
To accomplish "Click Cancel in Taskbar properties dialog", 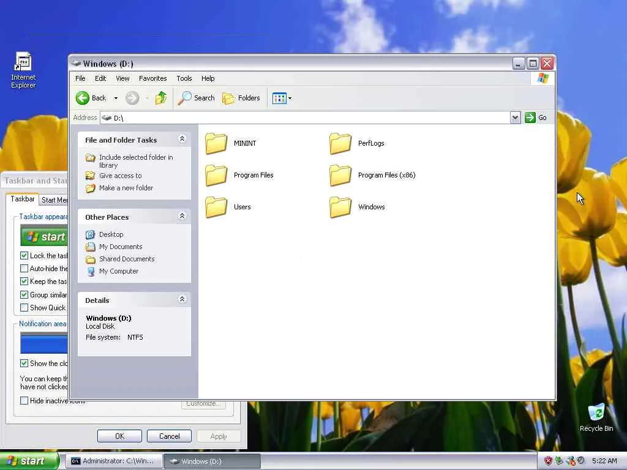I will [169, 436].
